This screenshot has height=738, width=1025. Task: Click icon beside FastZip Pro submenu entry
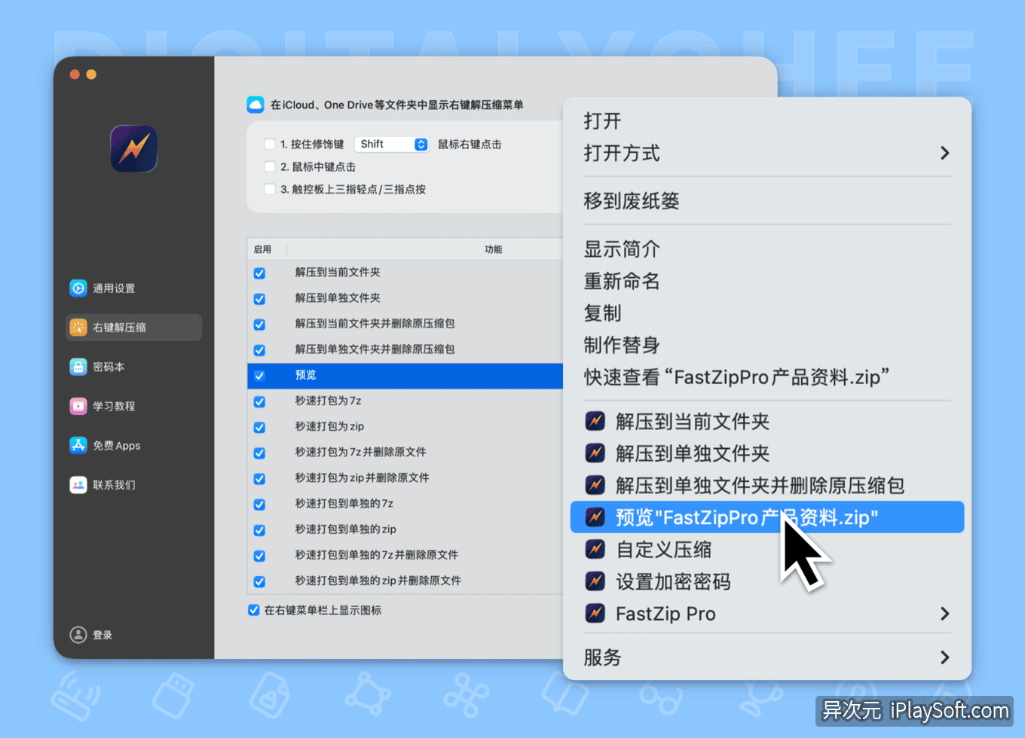click(595, 613)
